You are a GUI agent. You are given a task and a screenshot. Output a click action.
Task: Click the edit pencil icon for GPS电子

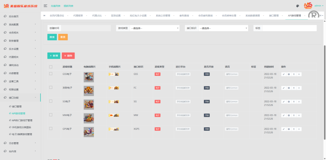(284, 129)
